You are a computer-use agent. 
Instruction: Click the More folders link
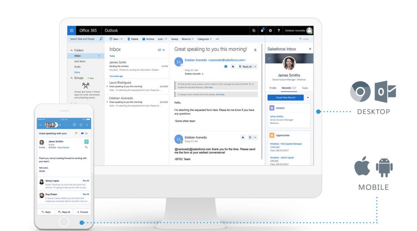[77, 72]
